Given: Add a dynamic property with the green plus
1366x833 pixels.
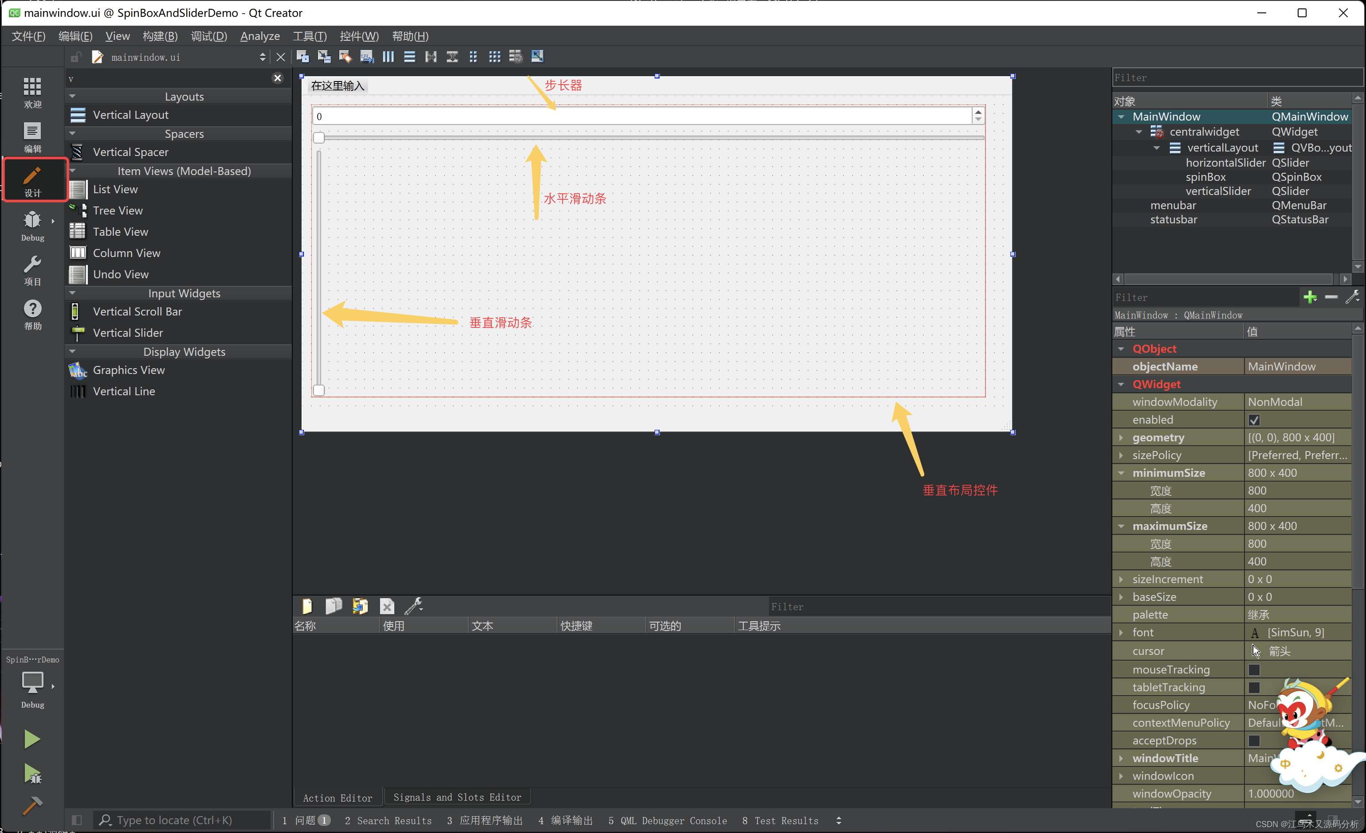Looking at the screenshot, I should tap(1309, 297).
